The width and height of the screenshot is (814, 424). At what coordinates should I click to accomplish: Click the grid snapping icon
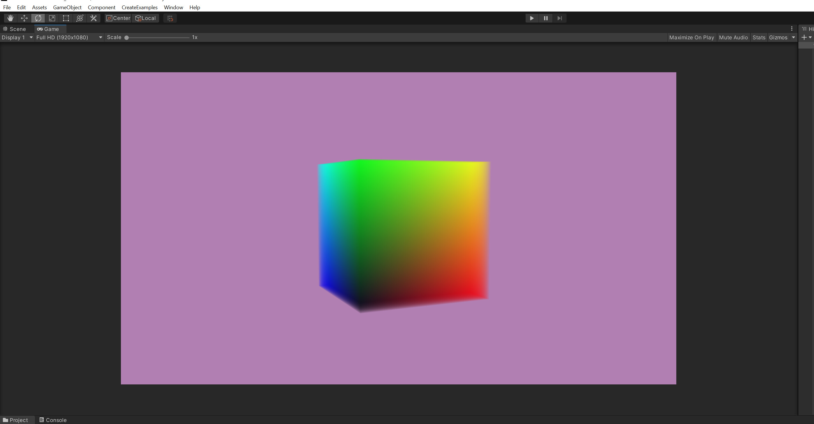point(170,18)
